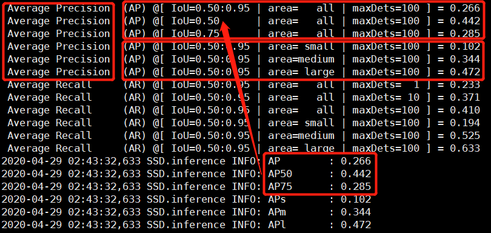Click 'IoU=0.50' in the 0.442 Average Precision row
491x233 pixels.
click(195, 21)
